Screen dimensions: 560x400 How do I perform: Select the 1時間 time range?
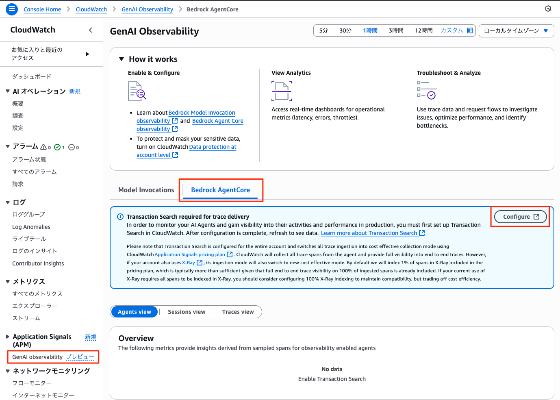pos(370,30)
